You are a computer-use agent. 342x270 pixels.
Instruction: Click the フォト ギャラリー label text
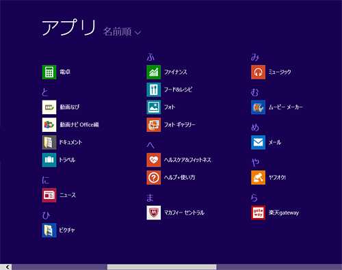[x=180, y=124]
